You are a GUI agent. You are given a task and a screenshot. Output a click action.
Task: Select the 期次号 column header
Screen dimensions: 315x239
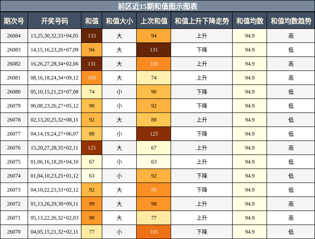pos(14,21)
